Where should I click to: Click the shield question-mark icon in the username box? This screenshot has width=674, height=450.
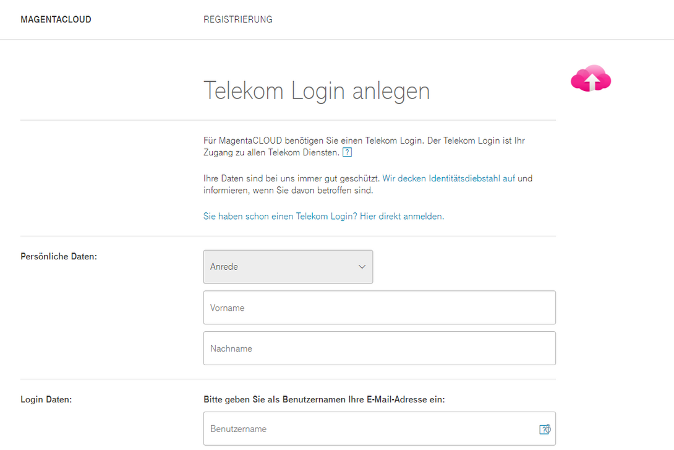click(x=545, y=428)
